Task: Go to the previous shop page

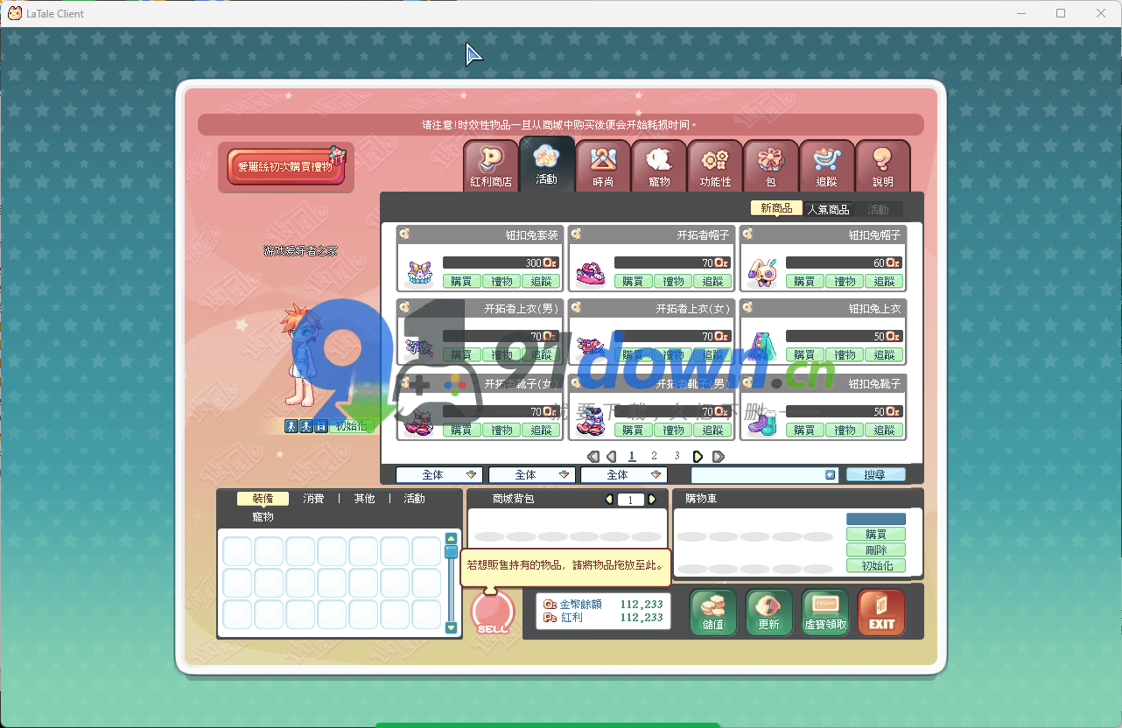Action: 611,457
